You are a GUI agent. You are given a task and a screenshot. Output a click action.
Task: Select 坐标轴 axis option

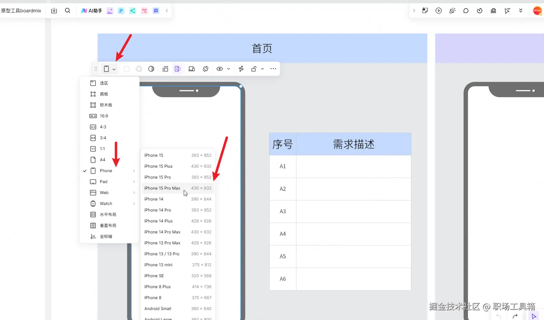tap(109, 236)
